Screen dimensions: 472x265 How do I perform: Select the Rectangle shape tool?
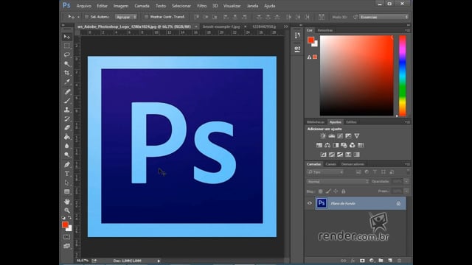tap(67, 191)
